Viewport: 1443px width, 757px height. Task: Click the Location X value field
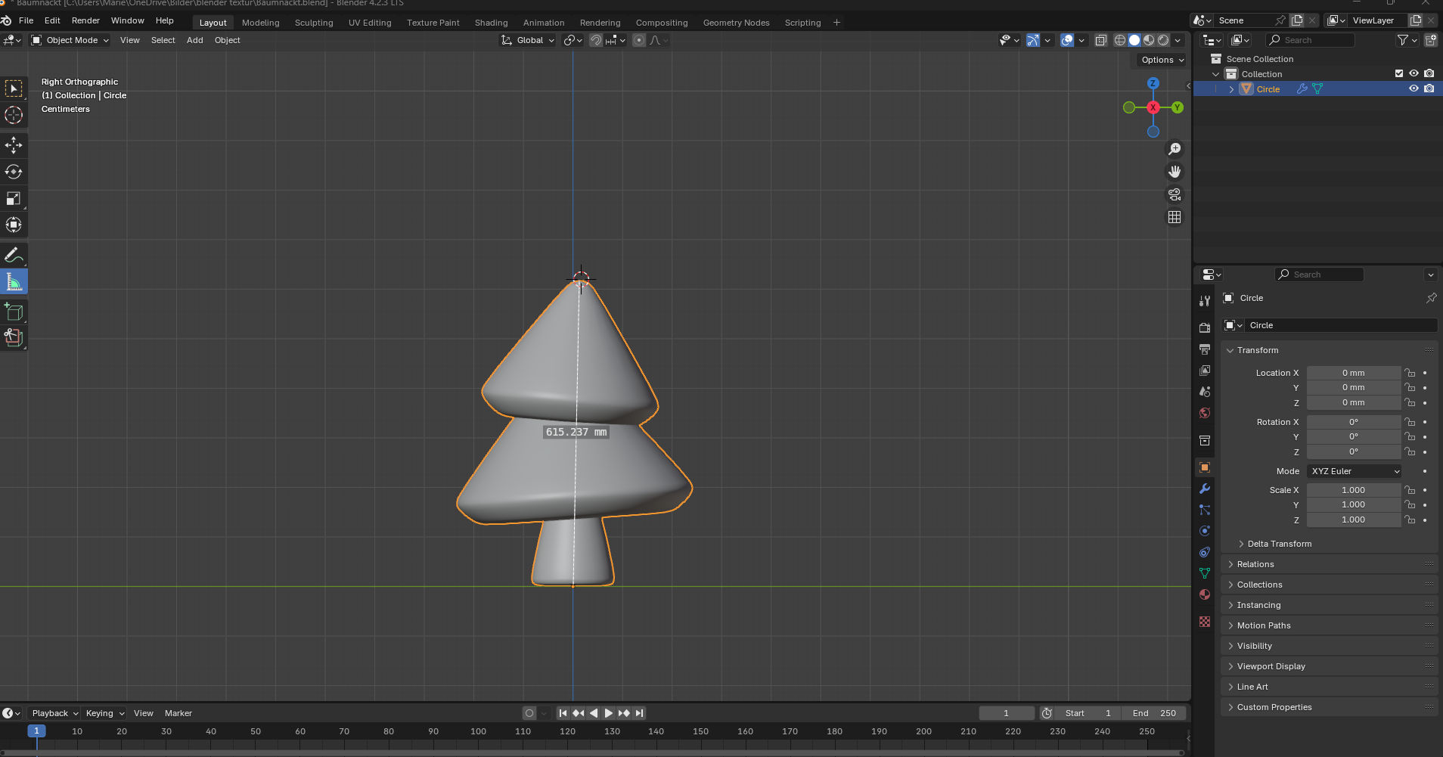coord(1353,373)
